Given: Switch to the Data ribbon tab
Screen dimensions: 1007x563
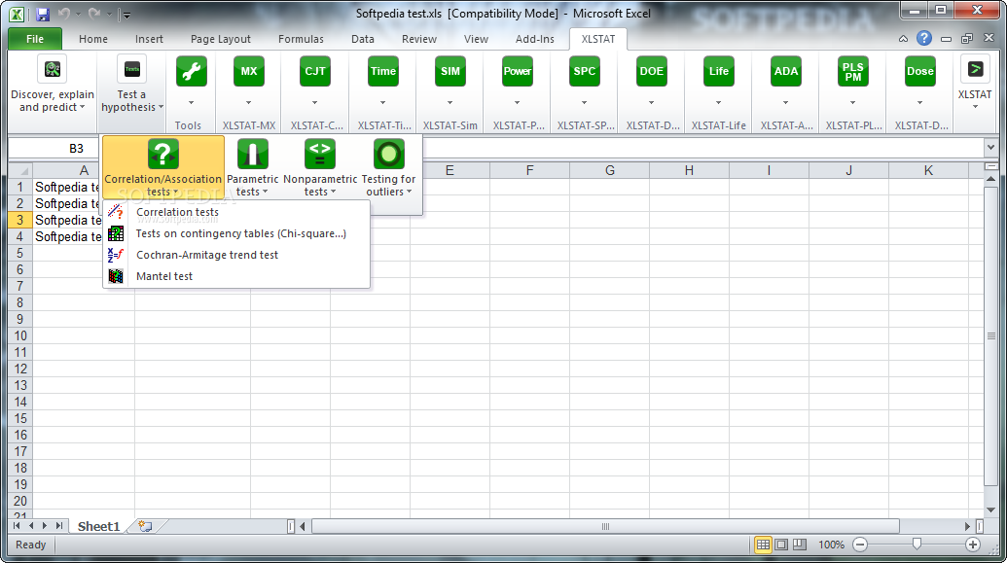Looking at the screenshot, I should click(x=362, y=39).
